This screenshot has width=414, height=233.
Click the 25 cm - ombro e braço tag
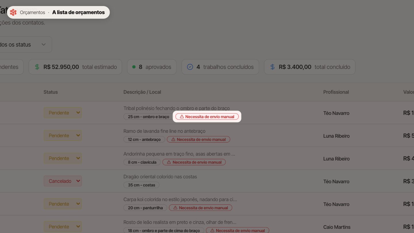click(x=148, y=117)
